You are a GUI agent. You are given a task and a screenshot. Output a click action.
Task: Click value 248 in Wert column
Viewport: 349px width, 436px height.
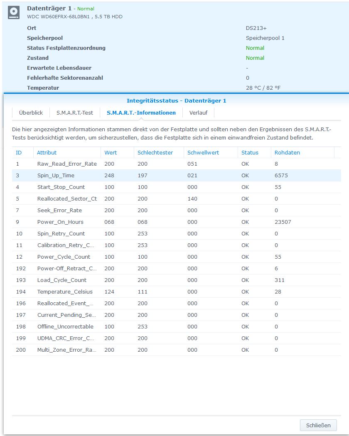(x=109, y=176)
